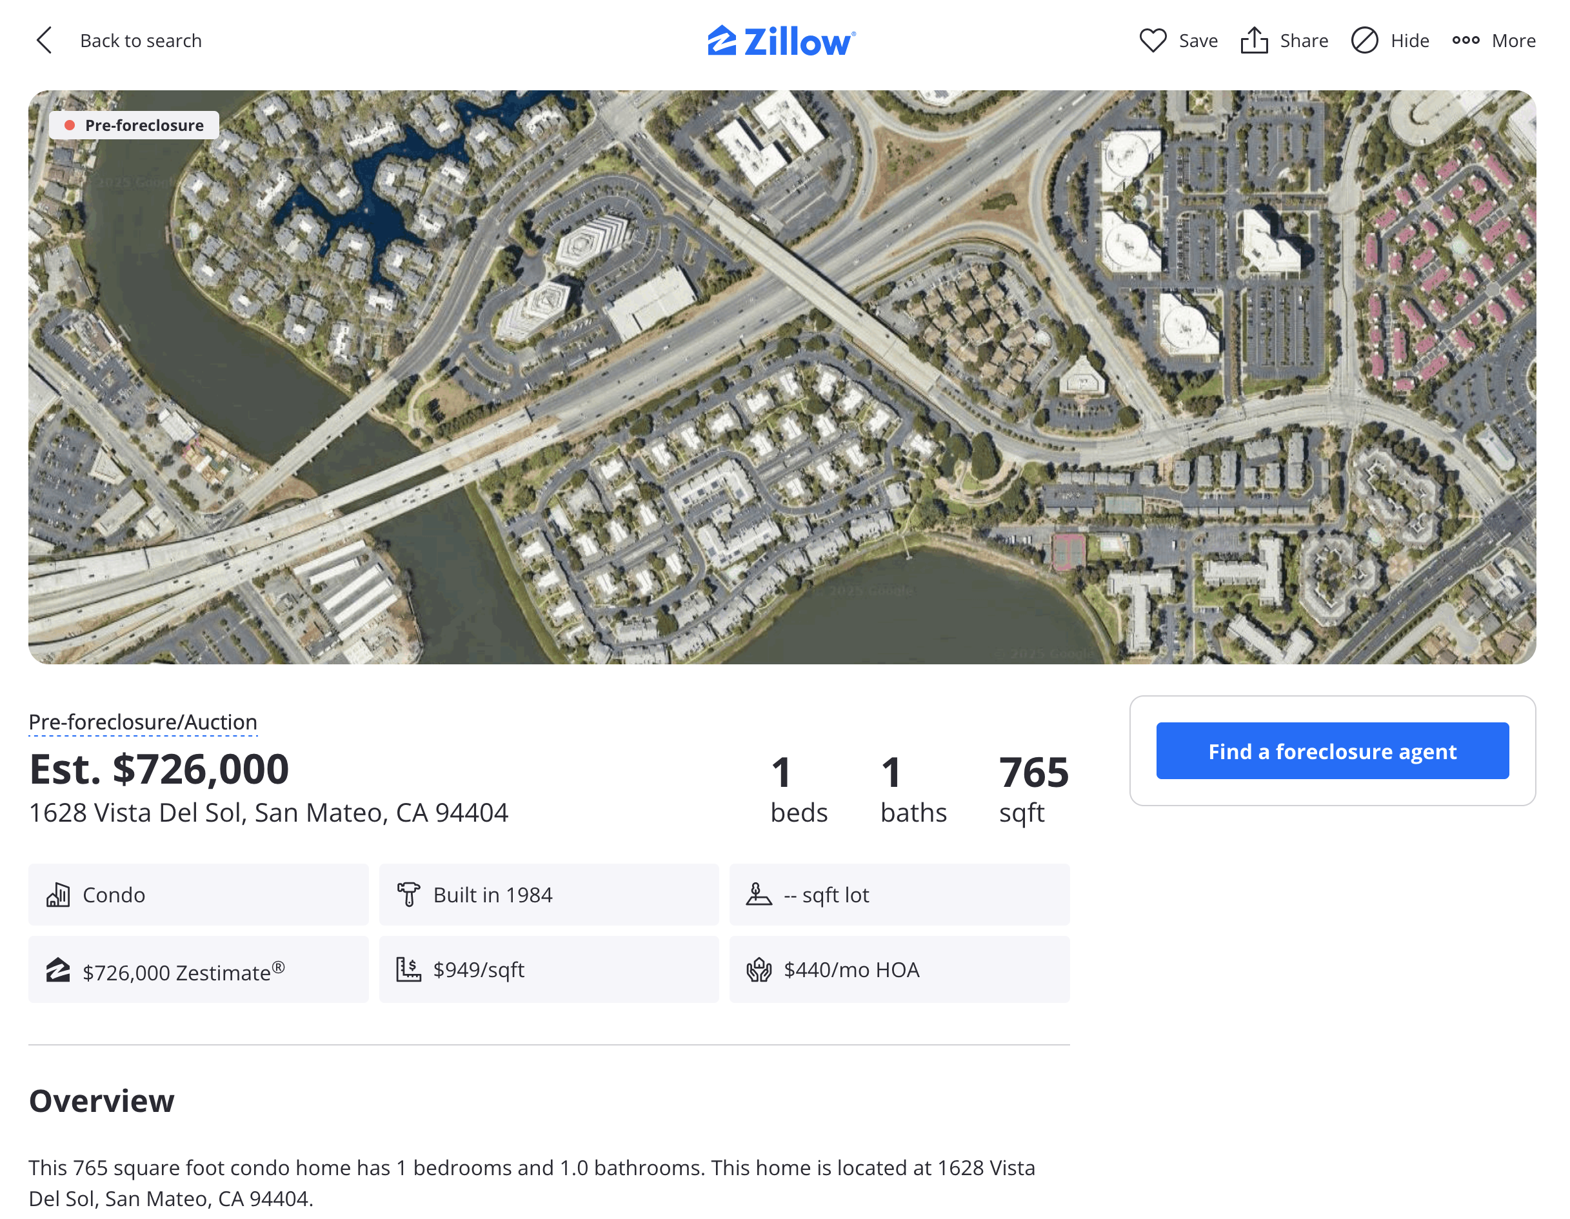1570x1219 pixels.
Task: Click the price per sqft icon
Action: pyautogui.click(x=408, y=969)
